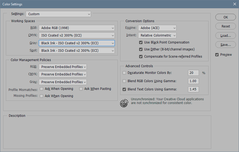Open the RGB working space dropdown
Screen dimensions: 239x152
77,28
